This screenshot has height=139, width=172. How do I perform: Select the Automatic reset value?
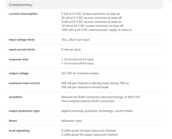click(72, 121)
